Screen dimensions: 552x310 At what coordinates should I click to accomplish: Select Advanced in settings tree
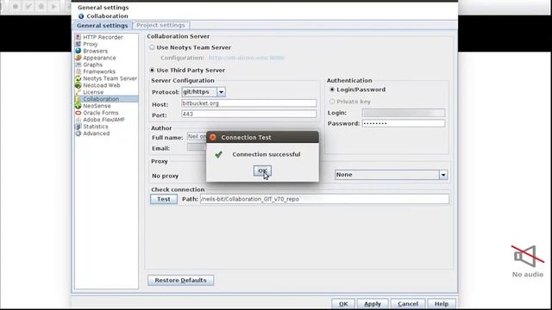[96, 133]
